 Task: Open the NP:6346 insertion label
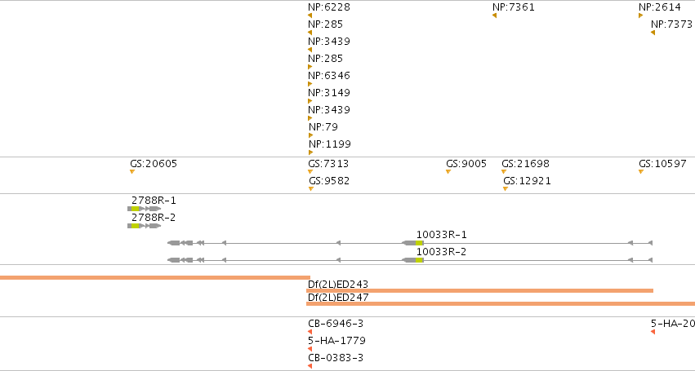[329, 75]
